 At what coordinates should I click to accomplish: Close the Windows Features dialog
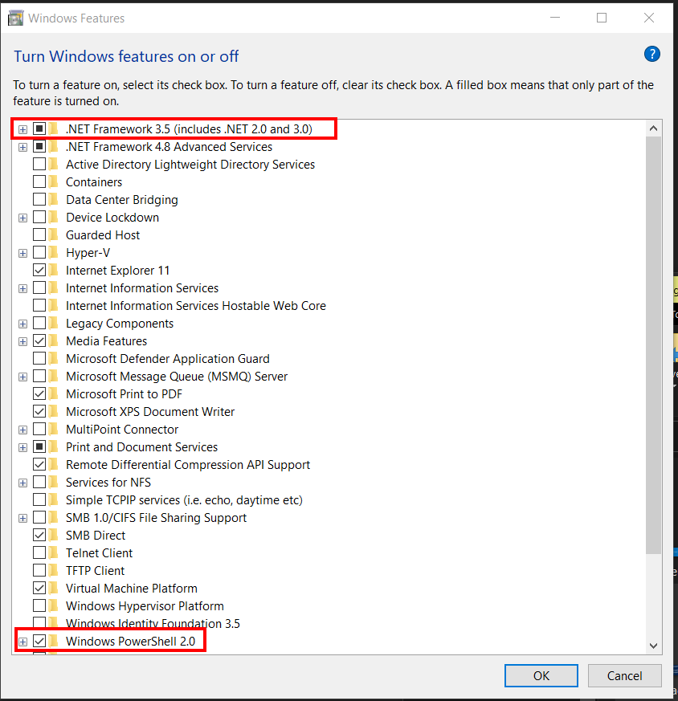point(649,18)
